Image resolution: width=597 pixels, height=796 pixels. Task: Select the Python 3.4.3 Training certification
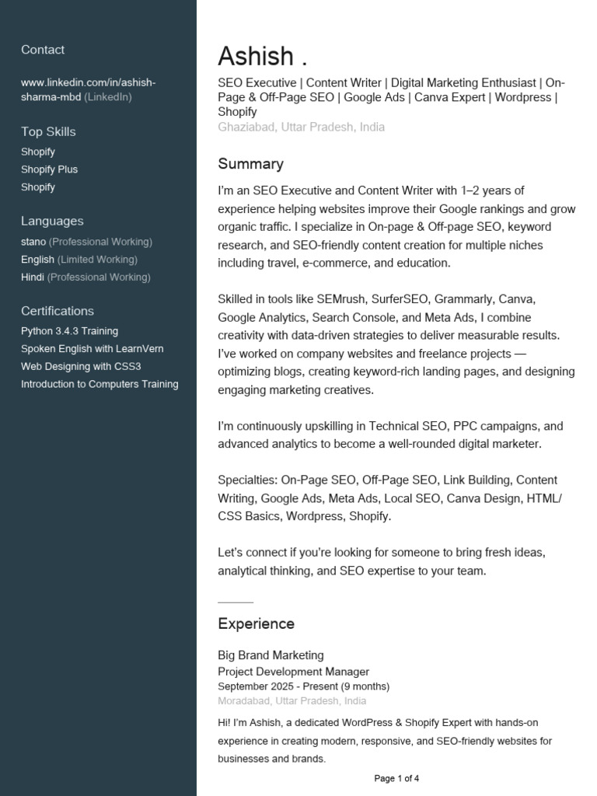pos(69,331)
